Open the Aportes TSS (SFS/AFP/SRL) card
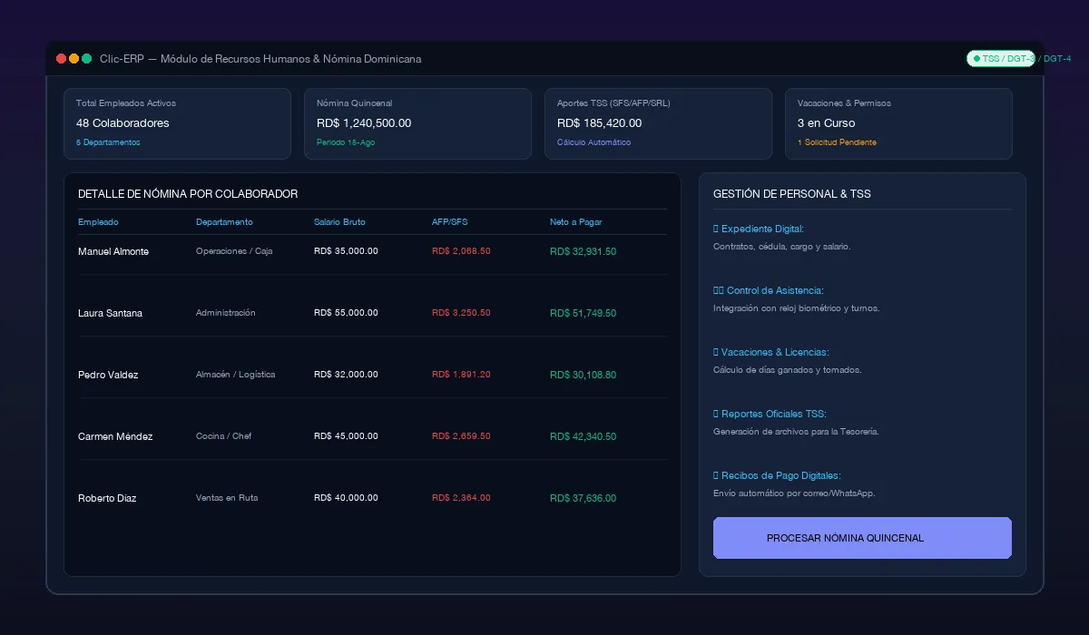 point(658,123)
